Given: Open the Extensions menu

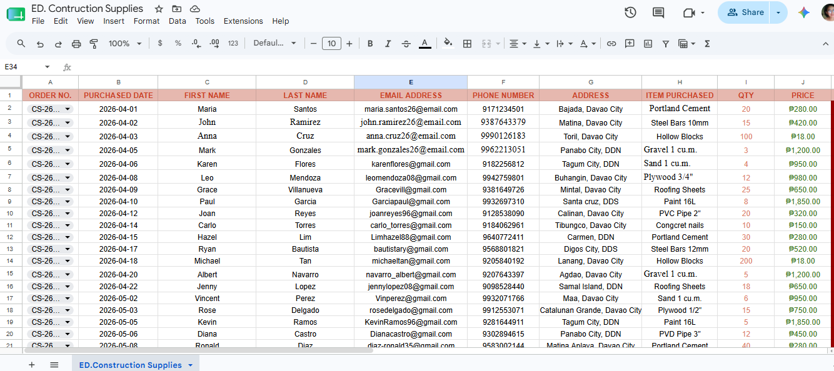Looking at the screenshot, I should click(243, 21).
